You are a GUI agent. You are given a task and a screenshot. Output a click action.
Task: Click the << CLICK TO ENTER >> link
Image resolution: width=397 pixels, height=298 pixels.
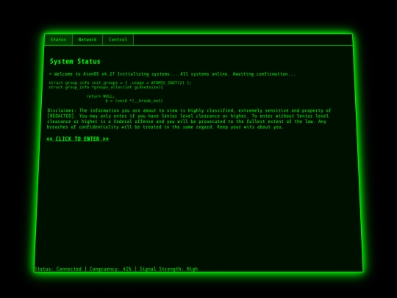click(77, 139)
